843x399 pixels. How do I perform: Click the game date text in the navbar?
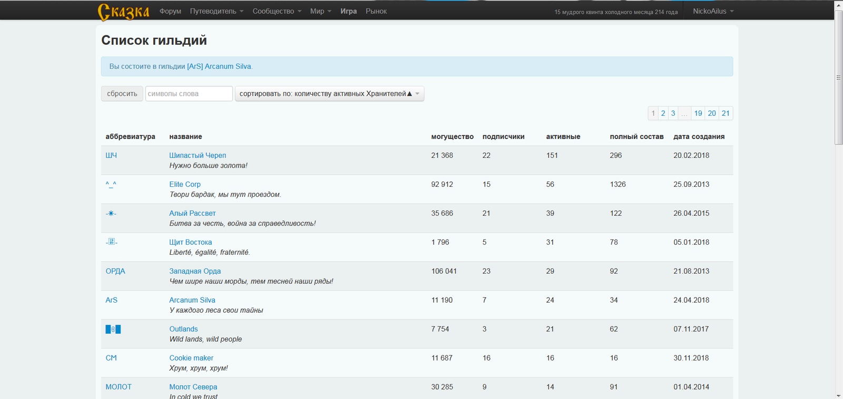pos(616,12)
